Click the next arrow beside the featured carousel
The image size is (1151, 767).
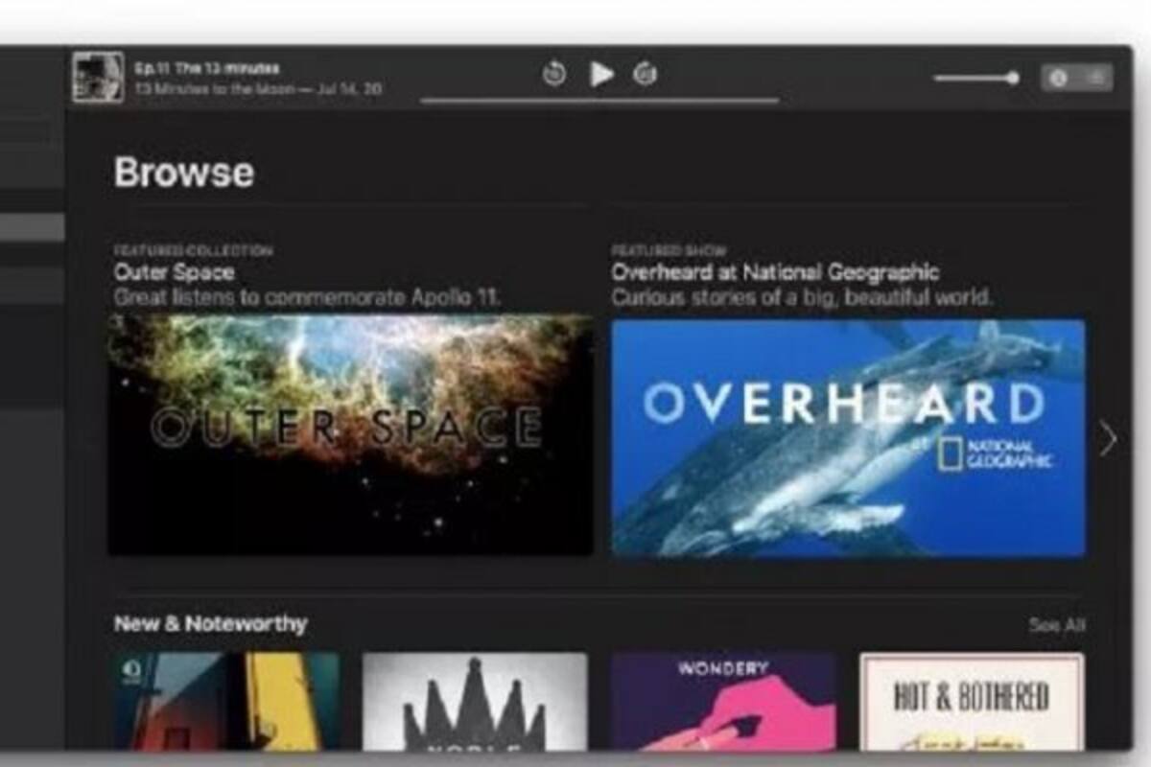pyautogui.click(x=1109, y=438)
